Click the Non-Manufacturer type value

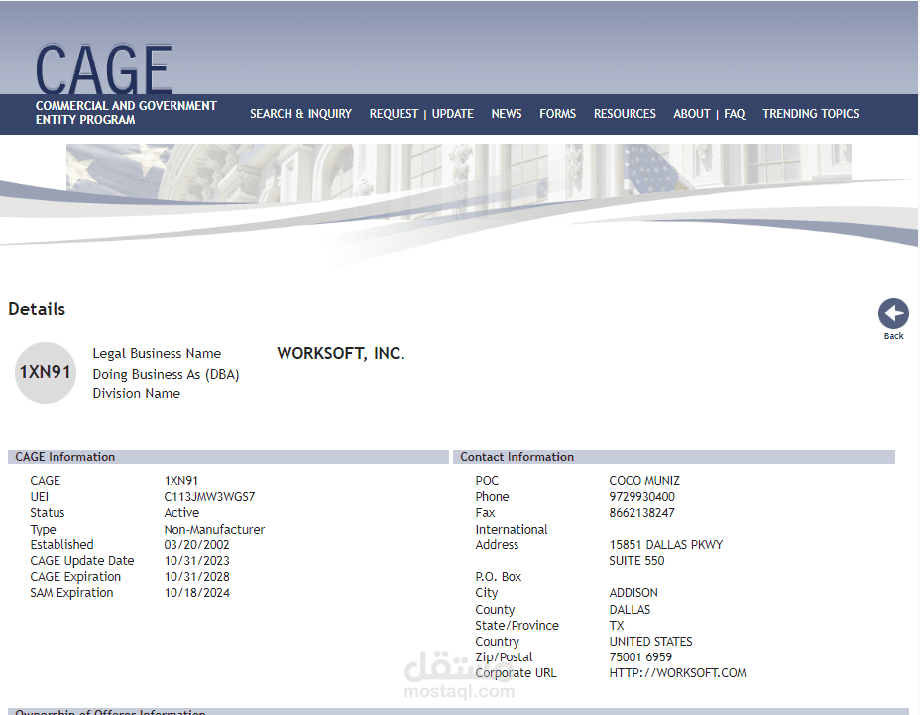click(x=214, y=529)
